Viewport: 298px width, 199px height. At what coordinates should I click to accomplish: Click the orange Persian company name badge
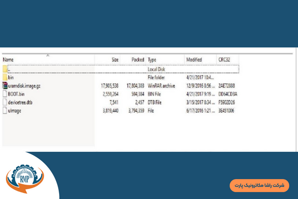coord(259,185)
